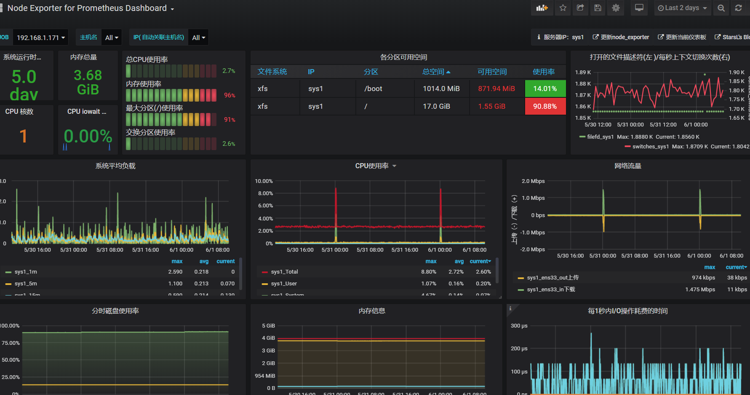Click the 90.88% usage cell
This screenshot has width=750, height=395.
(x=545, y=106)
